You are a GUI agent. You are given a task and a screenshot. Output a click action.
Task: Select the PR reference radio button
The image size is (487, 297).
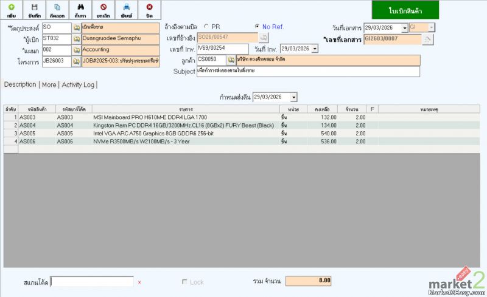[206, 27]
